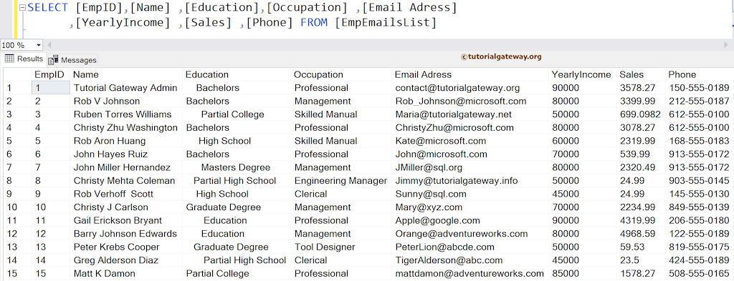The width and height of the screenshot is (734, 281).
Task: Click the sales value 3578.27
Action: pyautogui.click(x=640, y=88)
